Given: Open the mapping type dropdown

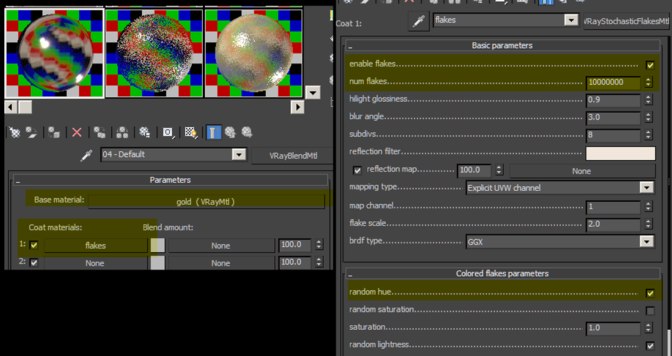Looking at the screenshot, I should click(x=646, y=187).
